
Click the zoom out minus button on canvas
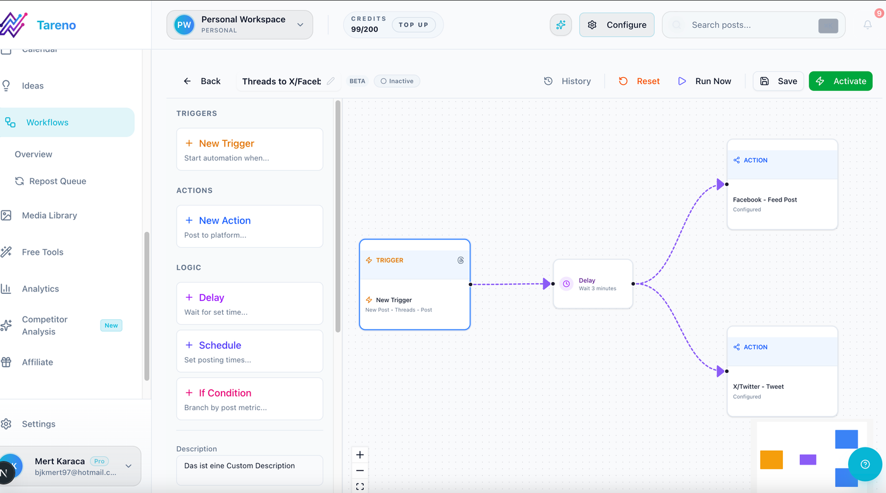(x=359, y=471)
